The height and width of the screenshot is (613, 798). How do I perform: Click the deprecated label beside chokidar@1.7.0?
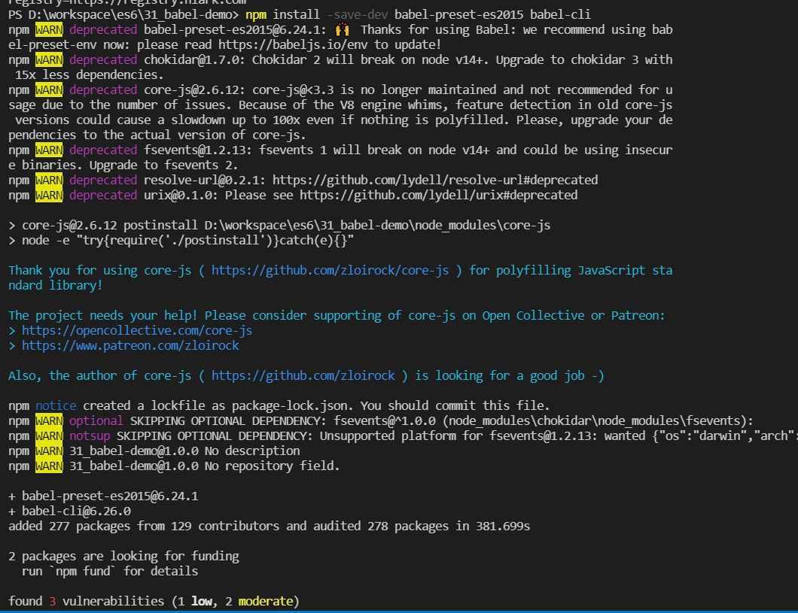pos(103,59)
